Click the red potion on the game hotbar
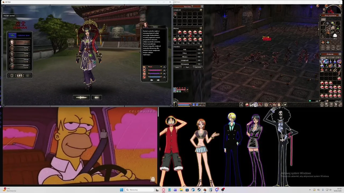 (x=247, y=105)
